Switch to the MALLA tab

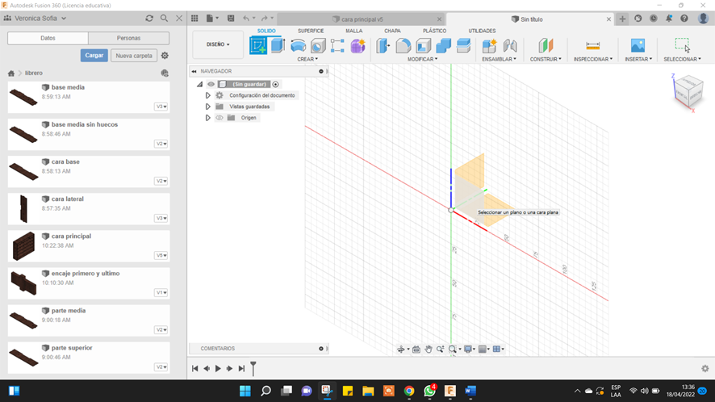pos(353,31)
